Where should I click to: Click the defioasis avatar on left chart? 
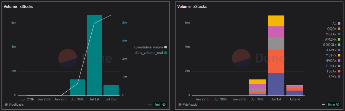pos(6,104)
